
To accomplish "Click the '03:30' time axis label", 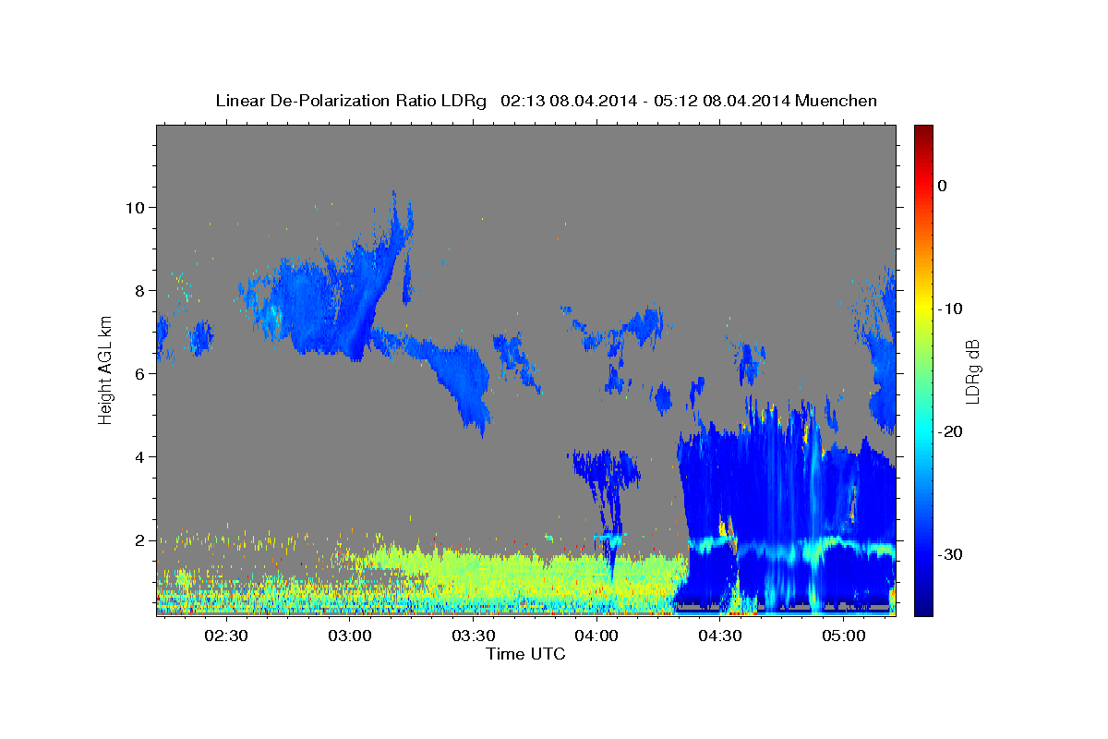I will pos(473,636).
